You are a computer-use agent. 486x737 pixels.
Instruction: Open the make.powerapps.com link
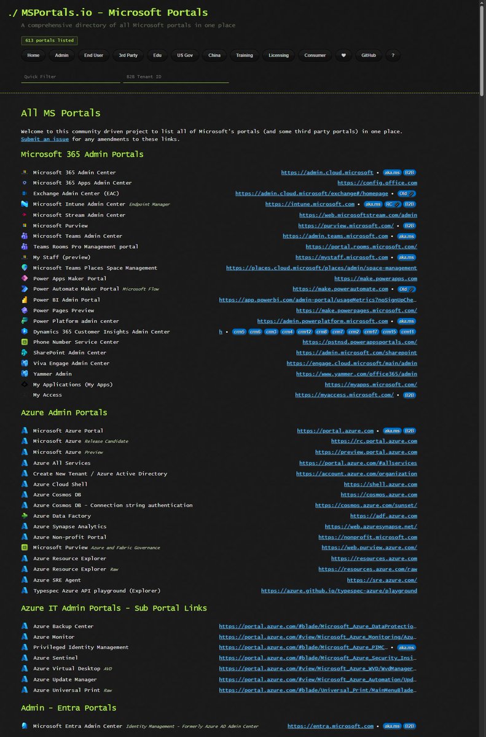pos(375,278)
